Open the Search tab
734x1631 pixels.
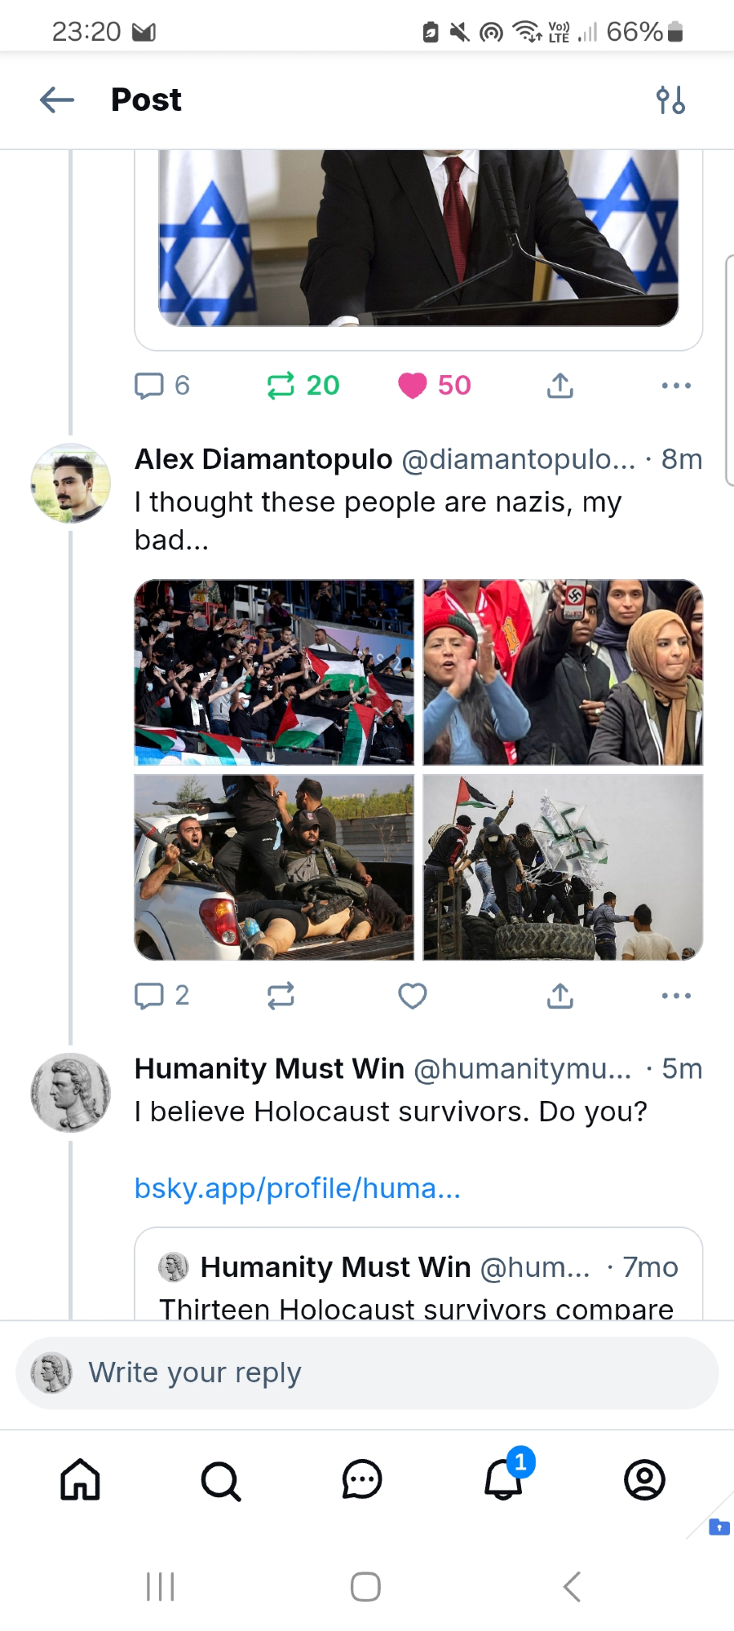(x=221, y=1480)
